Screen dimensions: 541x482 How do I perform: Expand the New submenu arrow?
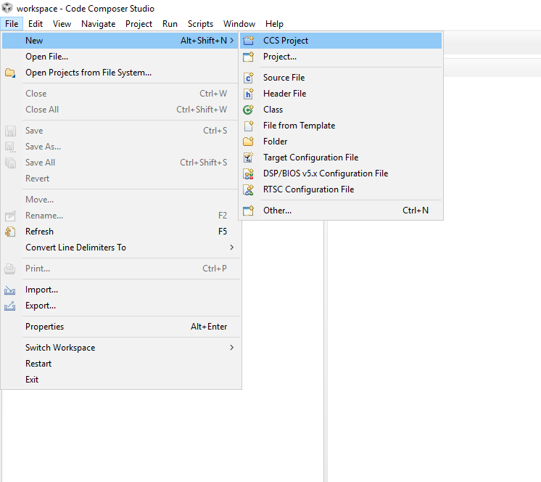(231, 41)
